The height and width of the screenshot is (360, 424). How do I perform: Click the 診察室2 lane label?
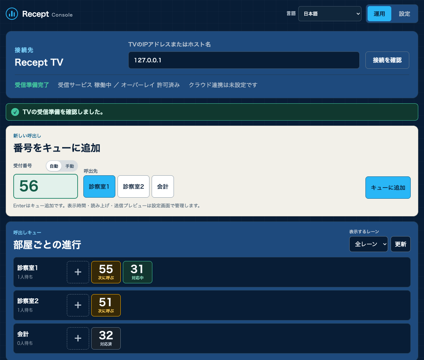pos(28,301)
